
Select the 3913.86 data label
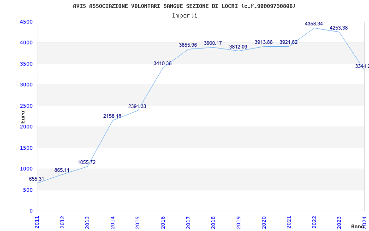[263, 43]
